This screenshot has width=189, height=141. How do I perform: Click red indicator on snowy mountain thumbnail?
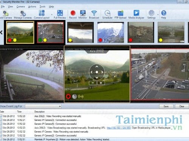click(100, 40)
